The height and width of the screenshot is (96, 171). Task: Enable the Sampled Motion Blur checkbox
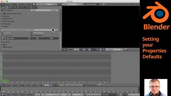pyautogui.click(x=4, y=14)
